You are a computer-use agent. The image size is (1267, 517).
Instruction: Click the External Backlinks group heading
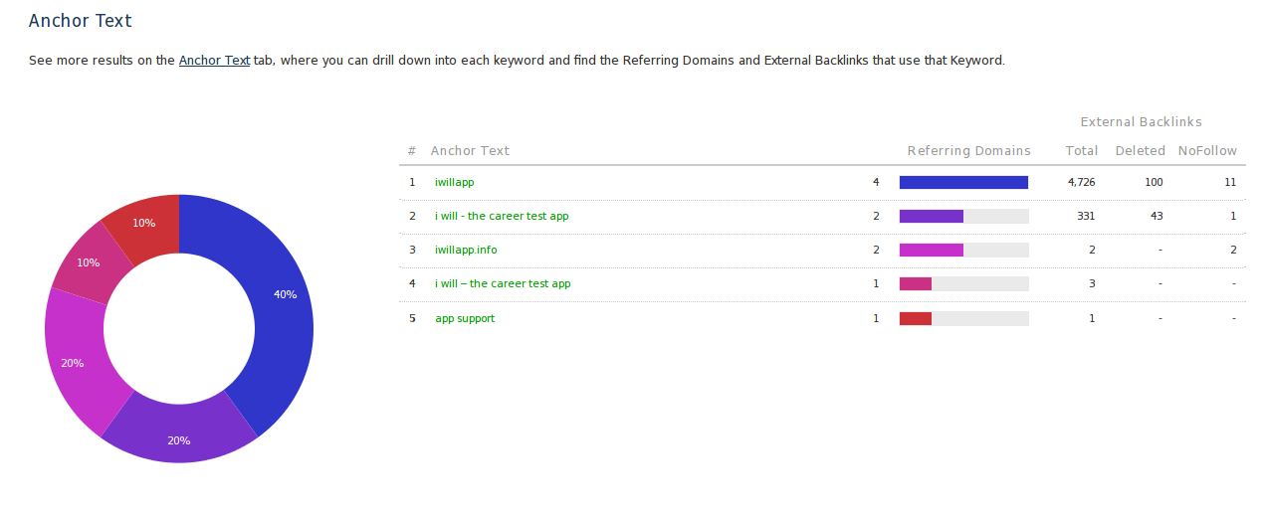pyautogui.click(x=1141, y=122)
